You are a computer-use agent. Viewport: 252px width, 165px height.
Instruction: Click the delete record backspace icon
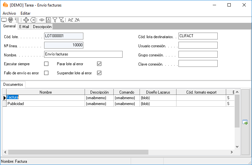point(33,20)
